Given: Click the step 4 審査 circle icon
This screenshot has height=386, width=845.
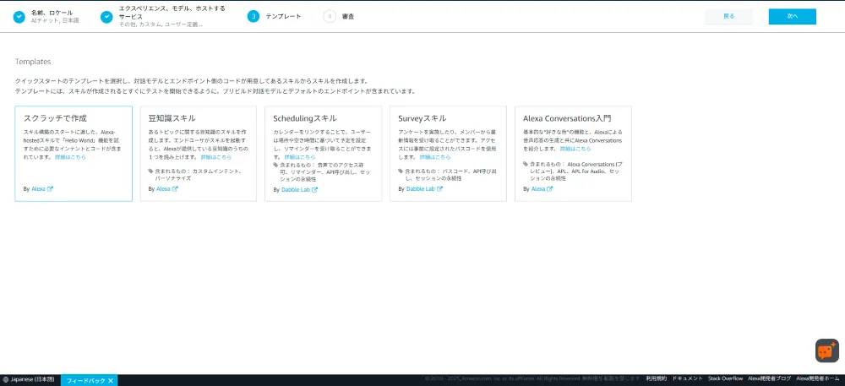Looking at the screenshot, I should [x=330, y=16].
